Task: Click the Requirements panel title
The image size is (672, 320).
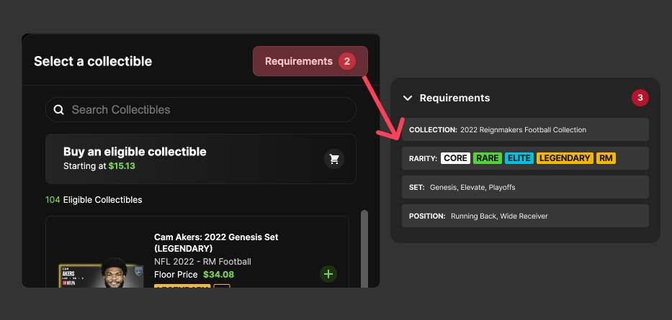Action: [454, 98]
